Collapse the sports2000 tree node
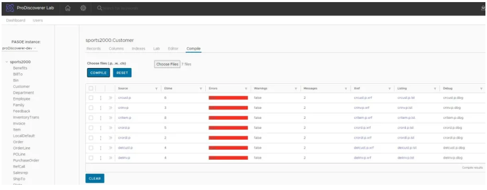 (x=7, y=62)
